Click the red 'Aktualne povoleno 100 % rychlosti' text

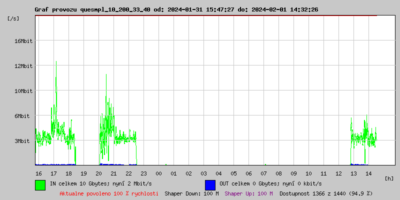pyautogui.click(x=109, y=193)
